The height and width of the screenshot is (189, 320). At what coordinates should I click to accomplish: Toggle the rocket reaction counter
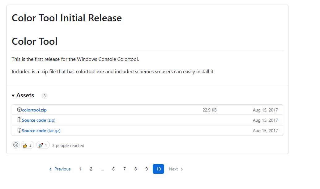pyautogui.click(x=43, y=145)
